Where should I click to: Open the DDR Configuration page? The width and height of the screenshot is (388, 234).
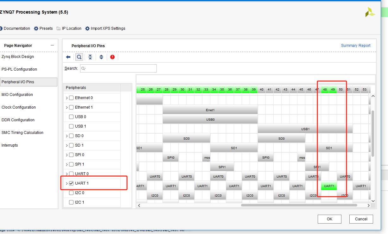coord(18,120)
